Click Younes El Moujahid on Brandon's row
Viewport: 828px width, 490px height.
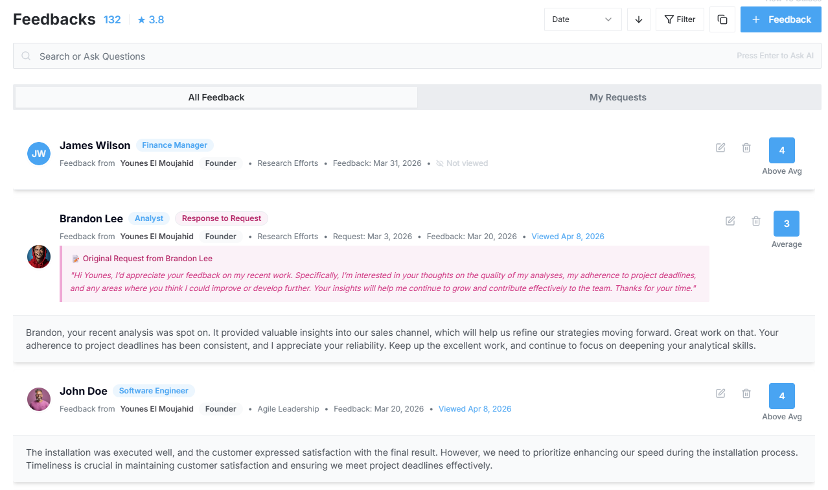tap(157, 237)
